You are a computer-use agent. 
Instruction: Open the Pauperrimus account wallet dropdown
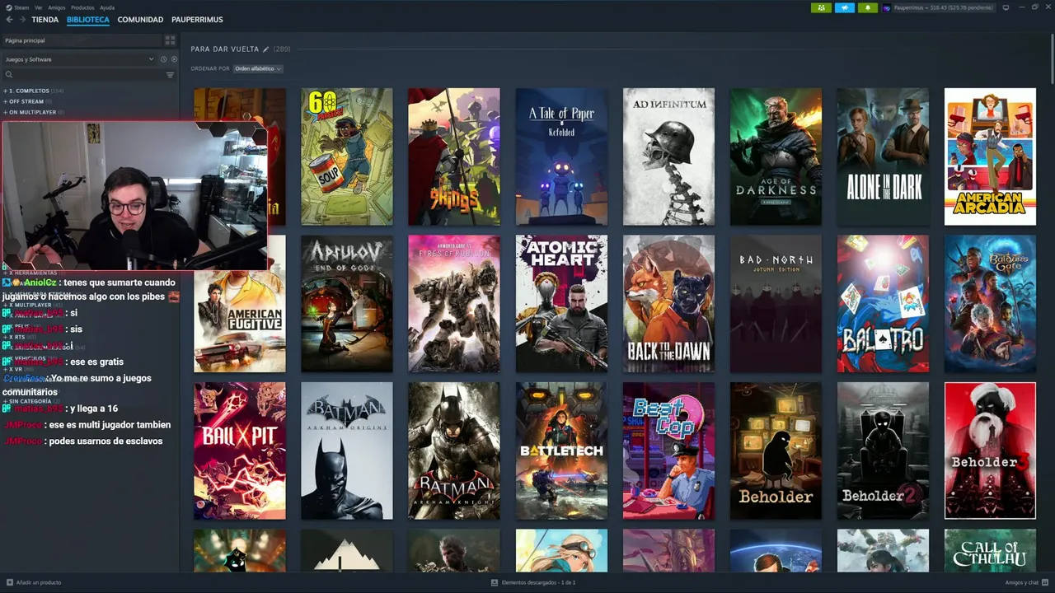[x=945, y=7]
